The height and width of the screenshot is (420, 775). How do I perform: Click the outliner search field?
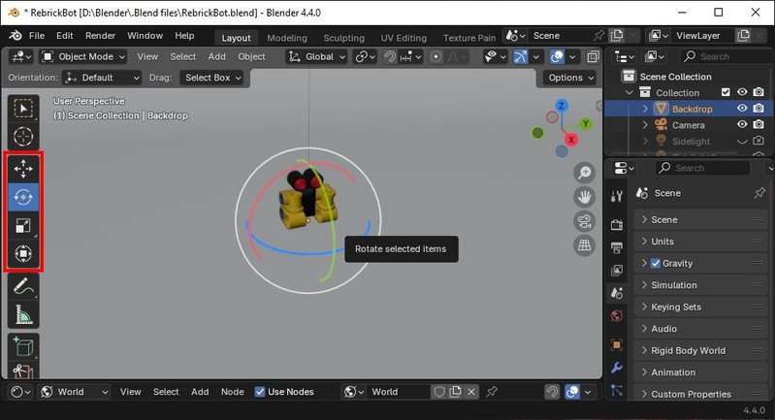726,56
